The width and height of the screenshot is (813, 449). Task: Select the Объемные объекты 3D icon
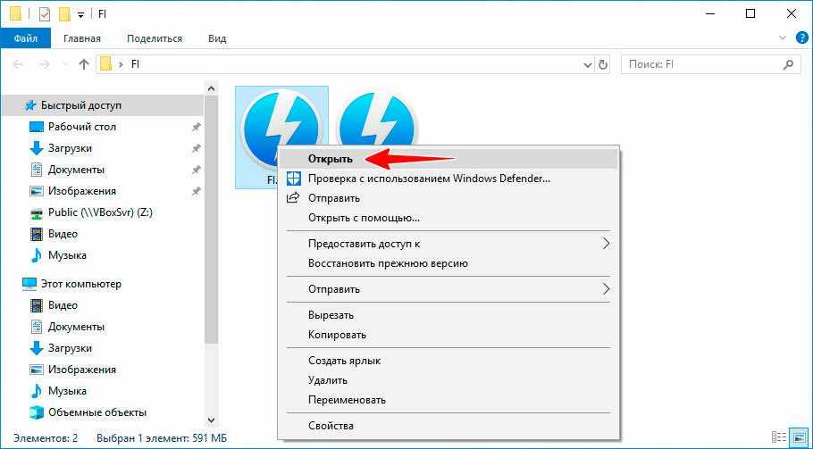click(37, 412)
